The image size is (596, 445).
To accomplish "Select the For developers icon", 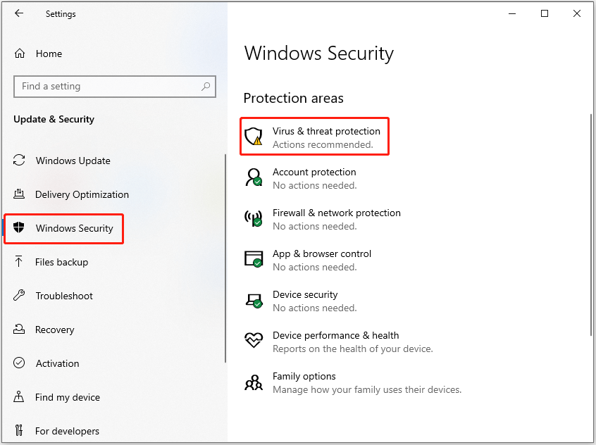I will (19, 431).
